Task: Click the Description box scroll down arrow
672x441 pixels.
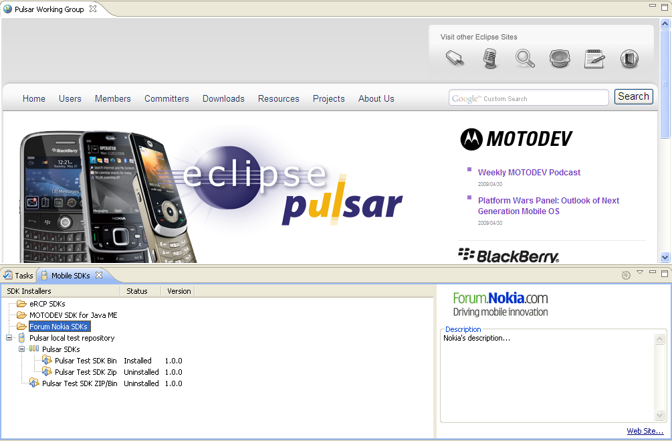Action: [659, 415]
